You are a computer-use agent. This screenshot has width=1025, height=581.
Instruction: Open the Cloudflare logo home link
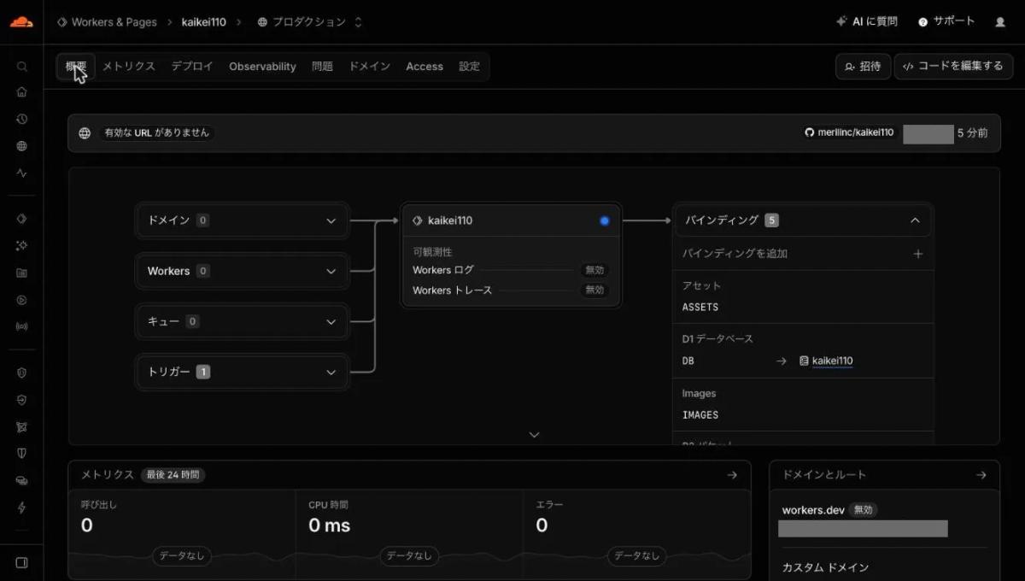(21, 22)
